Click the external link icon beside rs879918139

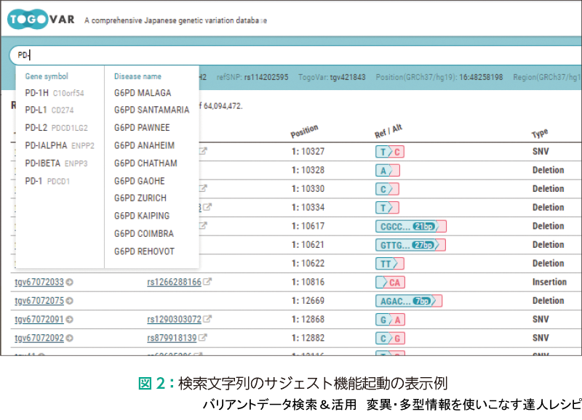pyautogui.click(x=202, y=338)
